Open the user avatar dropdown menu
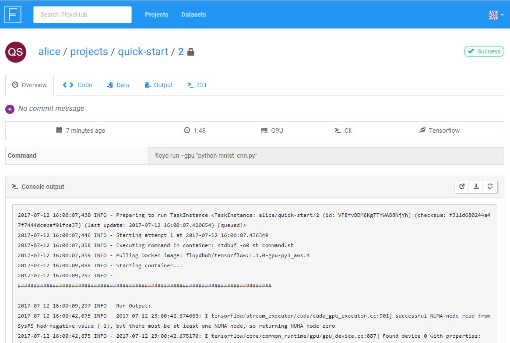 (x=496, y=15)
